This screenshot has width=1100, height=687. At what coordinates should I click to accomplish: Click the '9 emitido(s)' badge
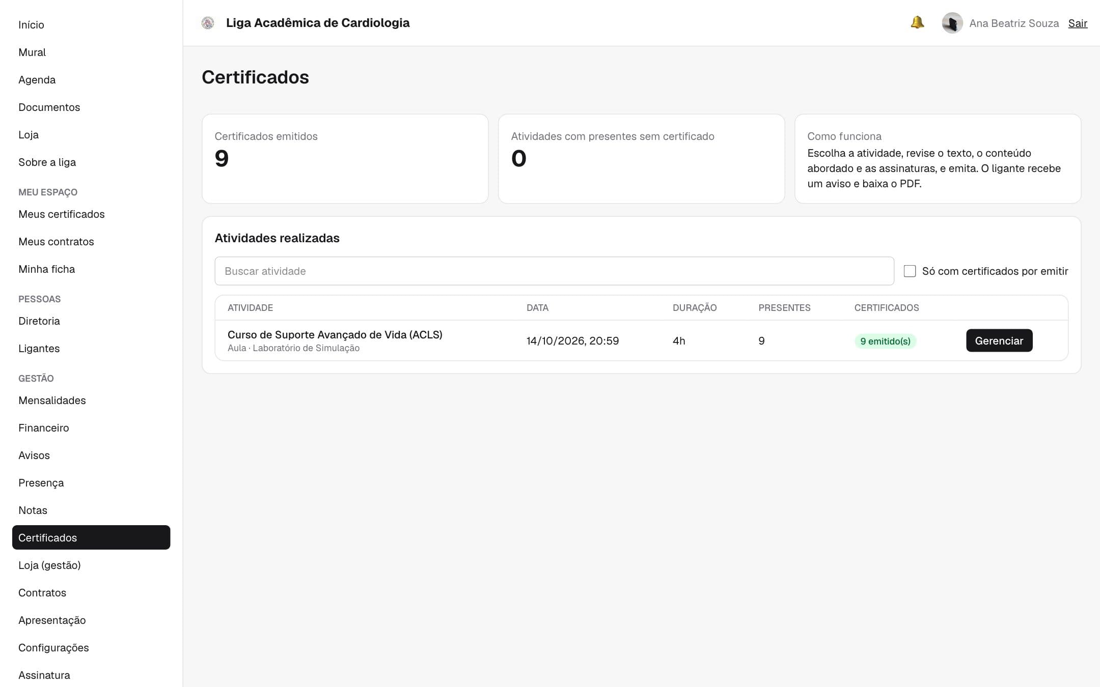(885, 341)
